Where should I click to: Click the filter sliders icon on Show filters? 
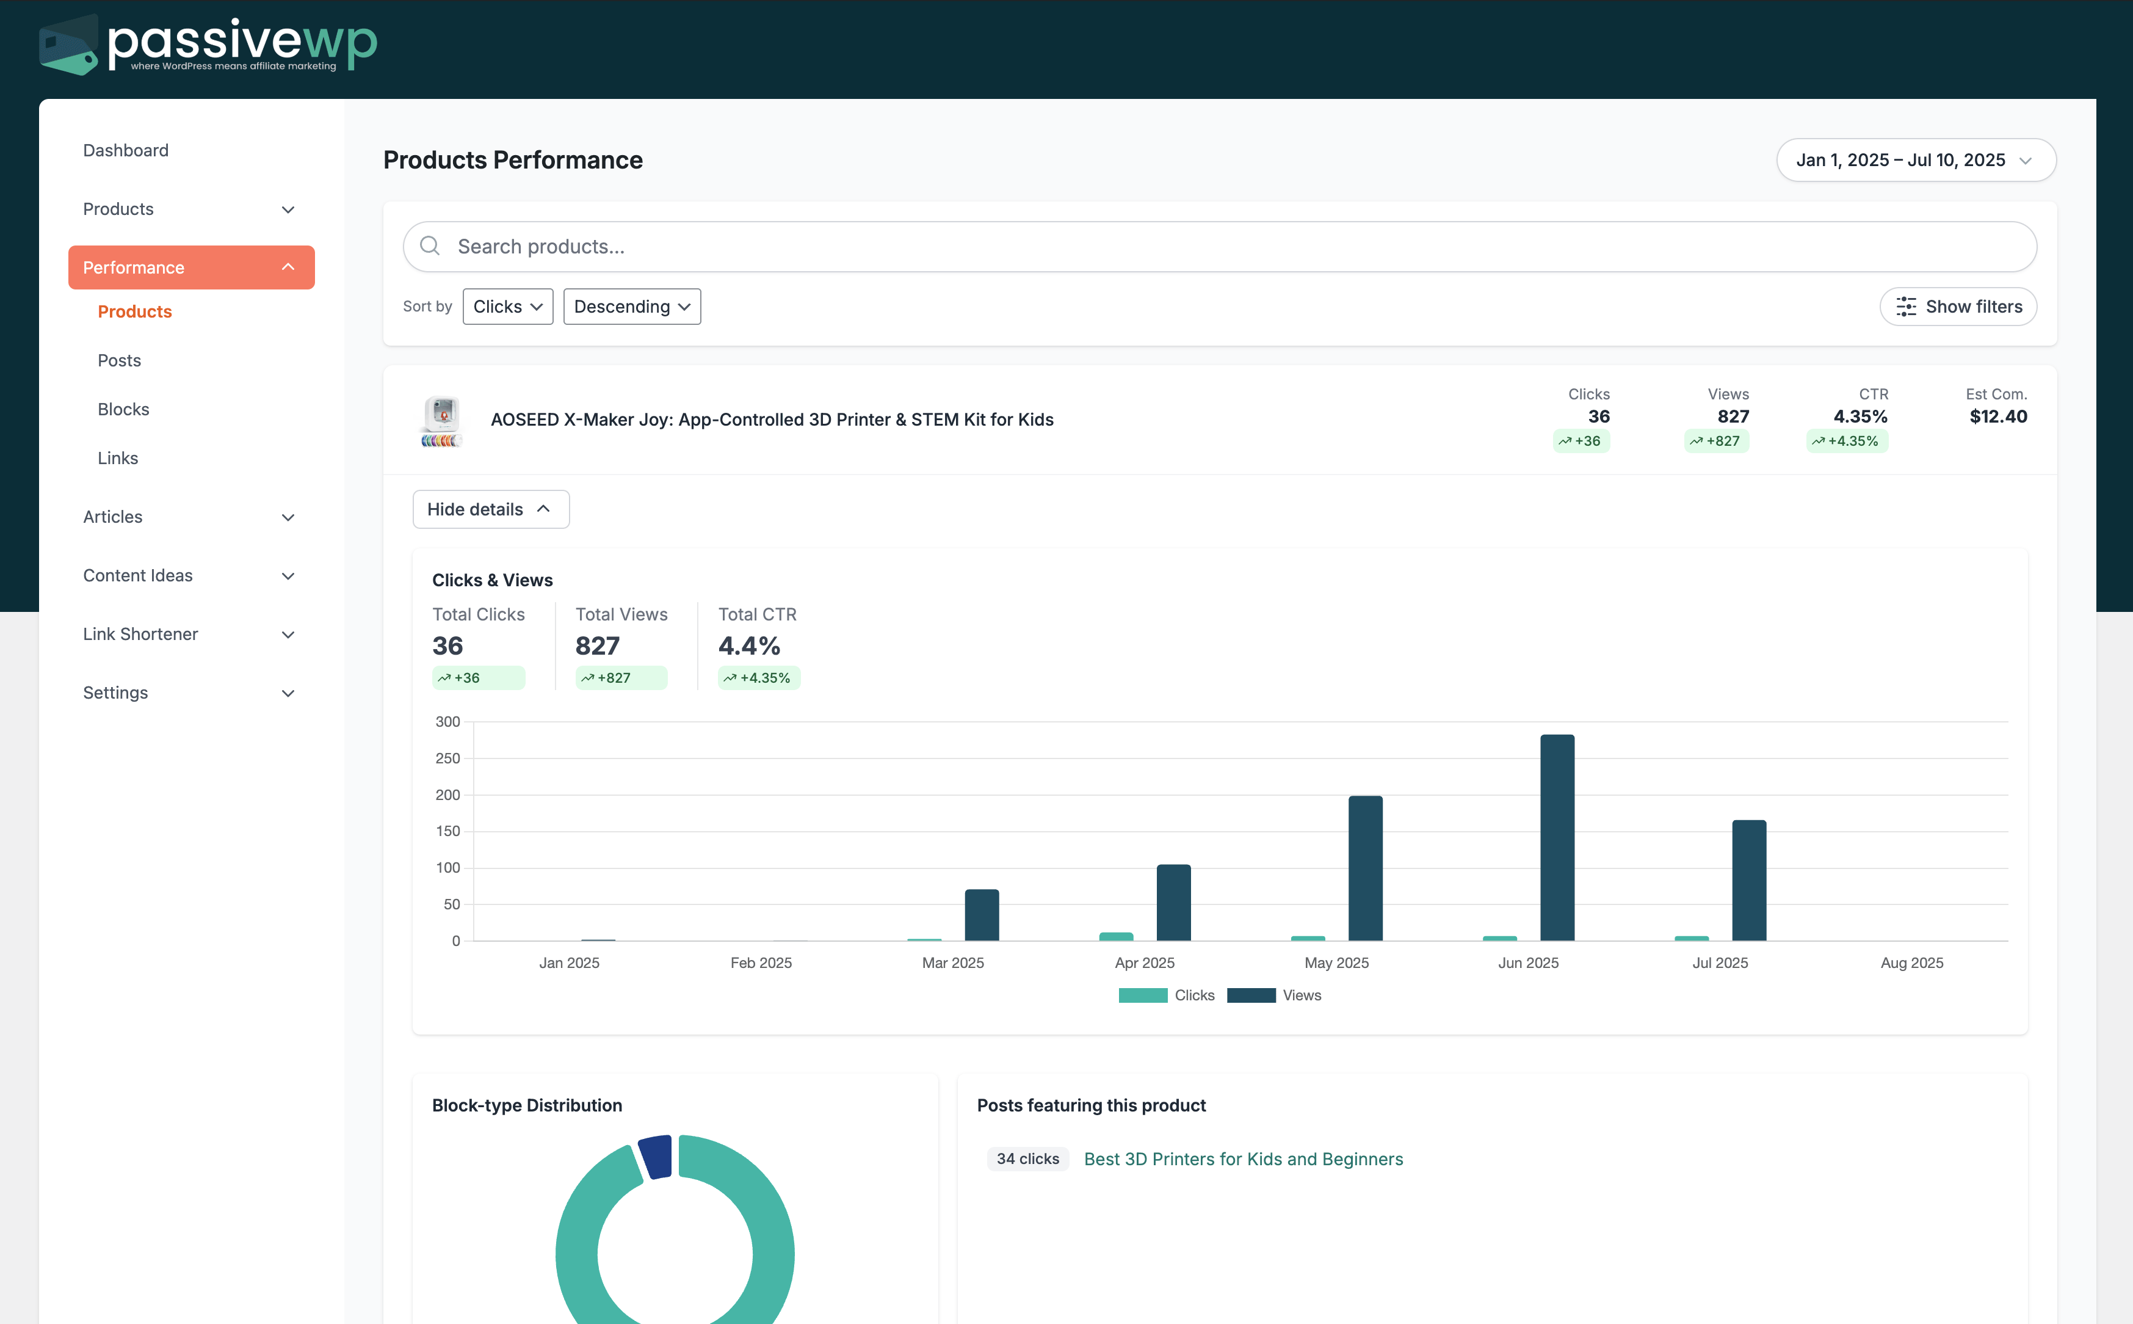pos(1908,307)
